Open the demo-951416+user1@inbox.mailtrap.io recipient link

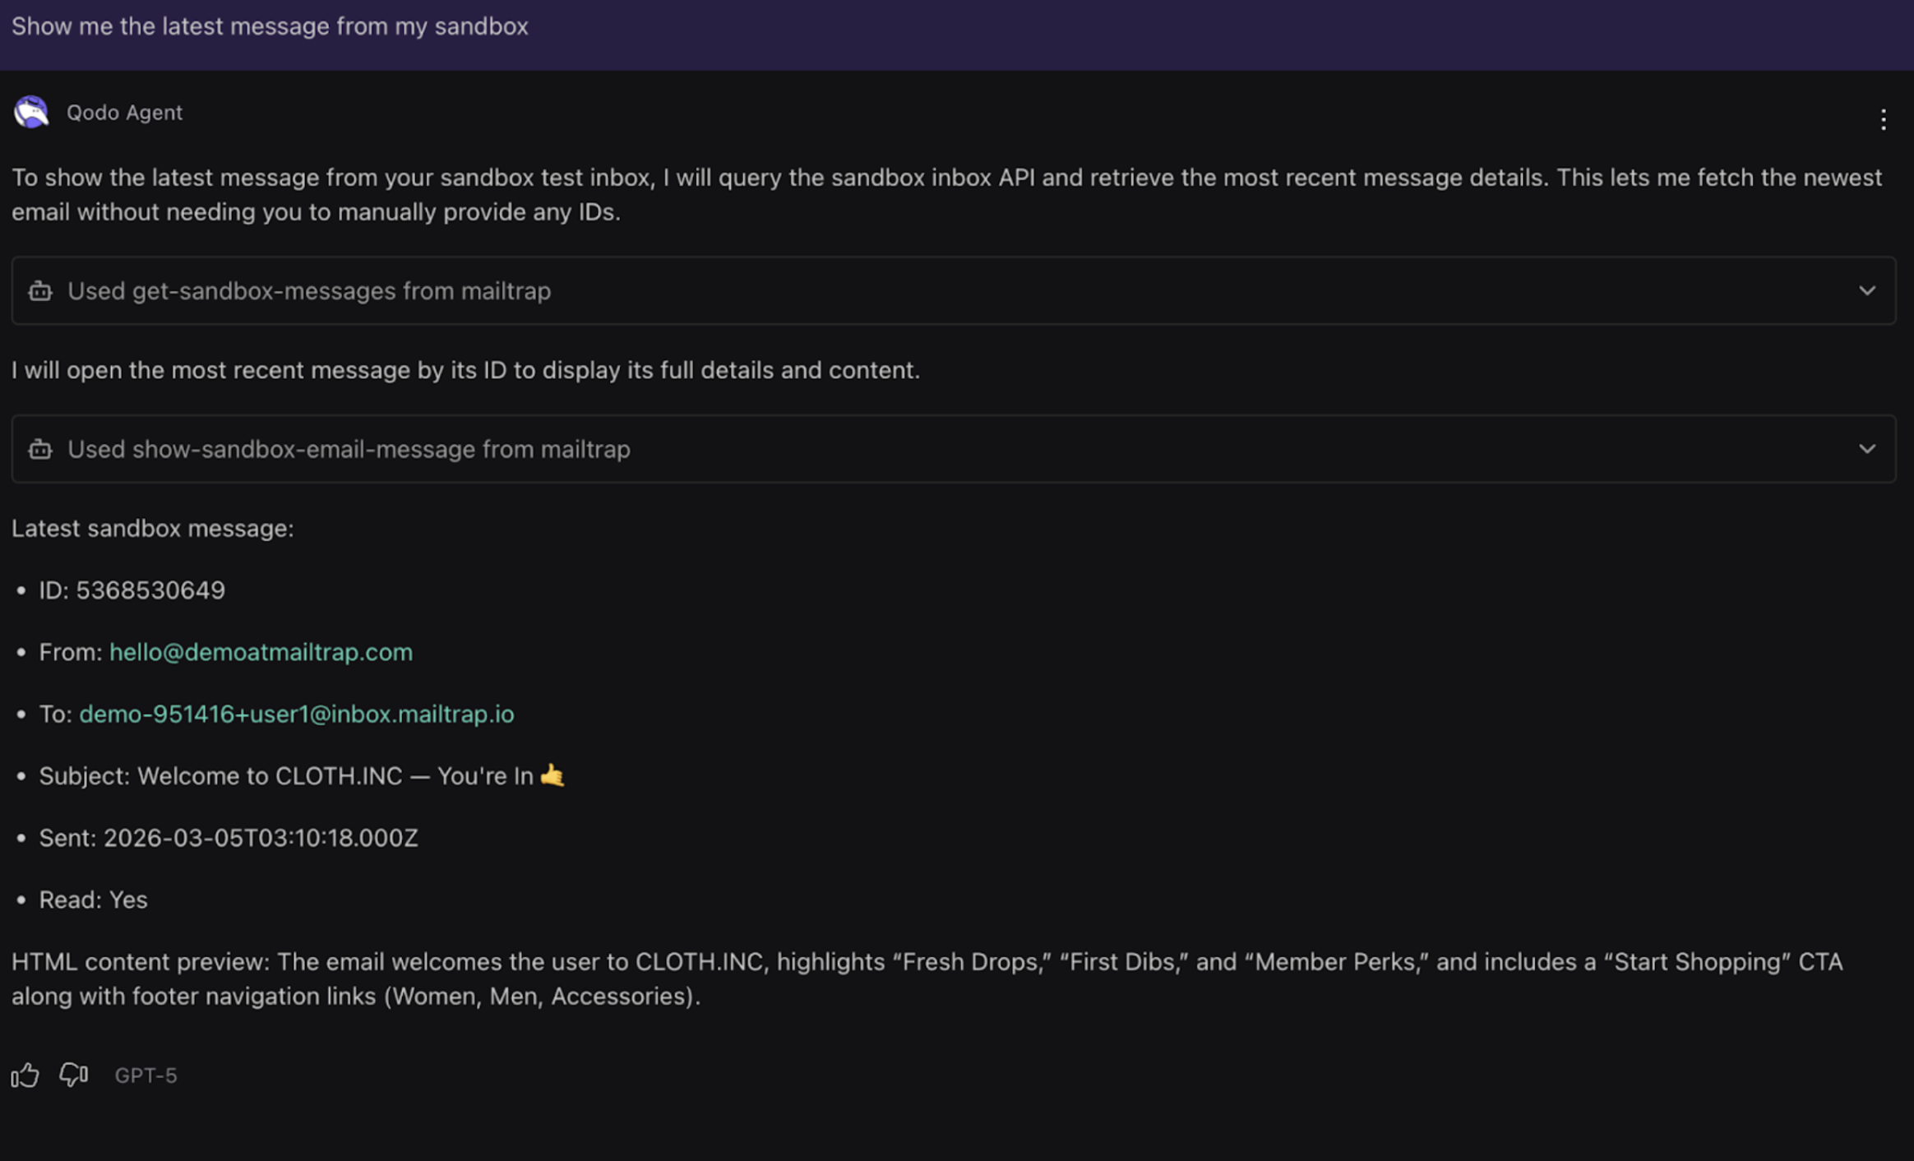(297, 714)
